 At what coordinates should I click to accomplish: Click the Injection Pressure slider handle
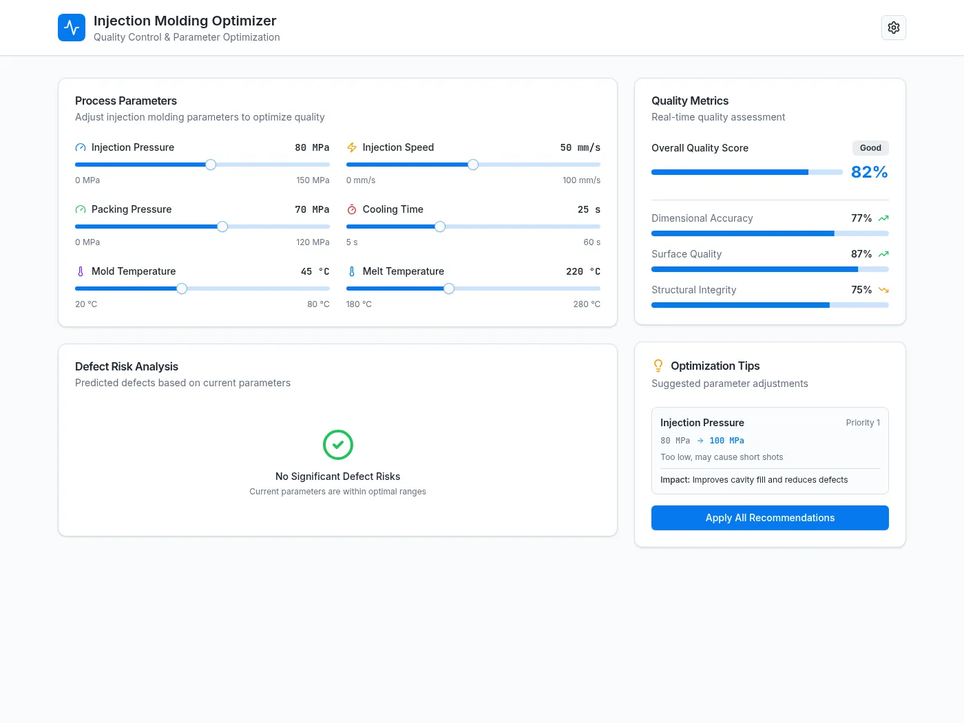(211, 165)
